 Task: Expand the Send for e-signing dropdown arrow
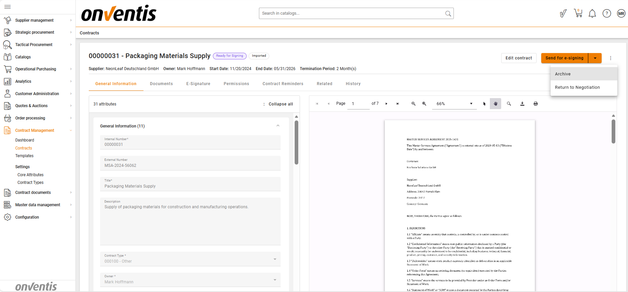click(x=595, y=58)
